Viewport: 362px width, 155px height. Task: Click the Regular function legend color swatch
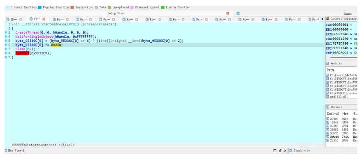pyautogui.click(x=40, y=7)
